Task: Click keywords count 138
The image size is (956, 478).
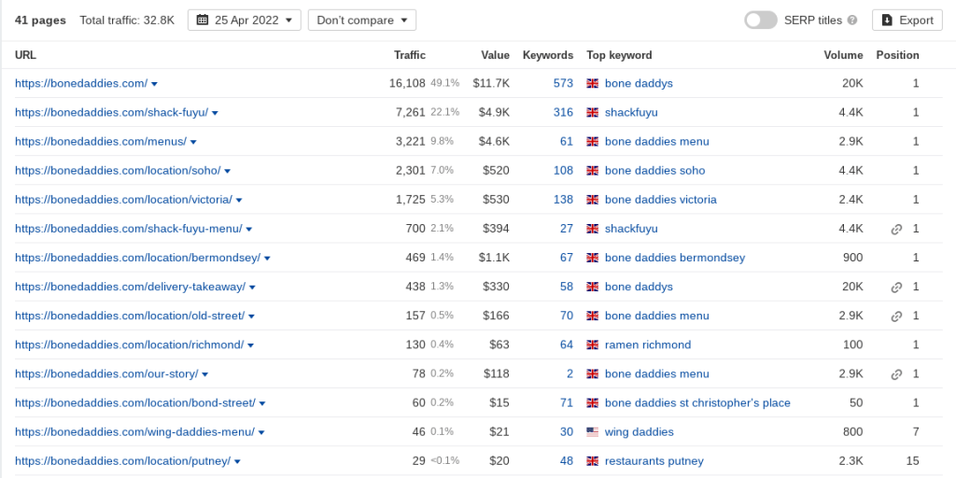Action: pos(563,200)
